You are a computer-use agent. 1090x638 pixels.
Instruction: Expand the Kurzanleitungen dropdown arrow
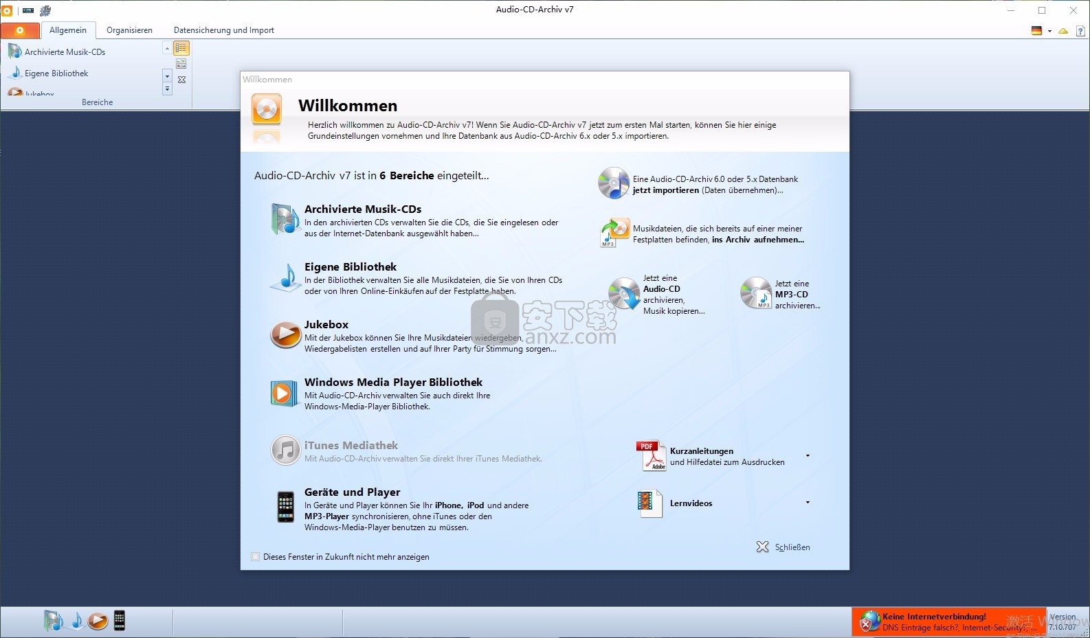click(x=808, y=455)
